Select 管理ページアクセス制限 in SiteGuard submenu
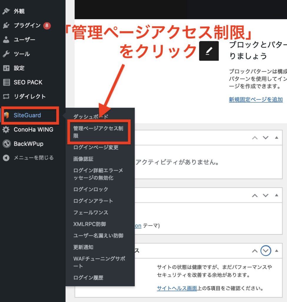 [98, 132]
